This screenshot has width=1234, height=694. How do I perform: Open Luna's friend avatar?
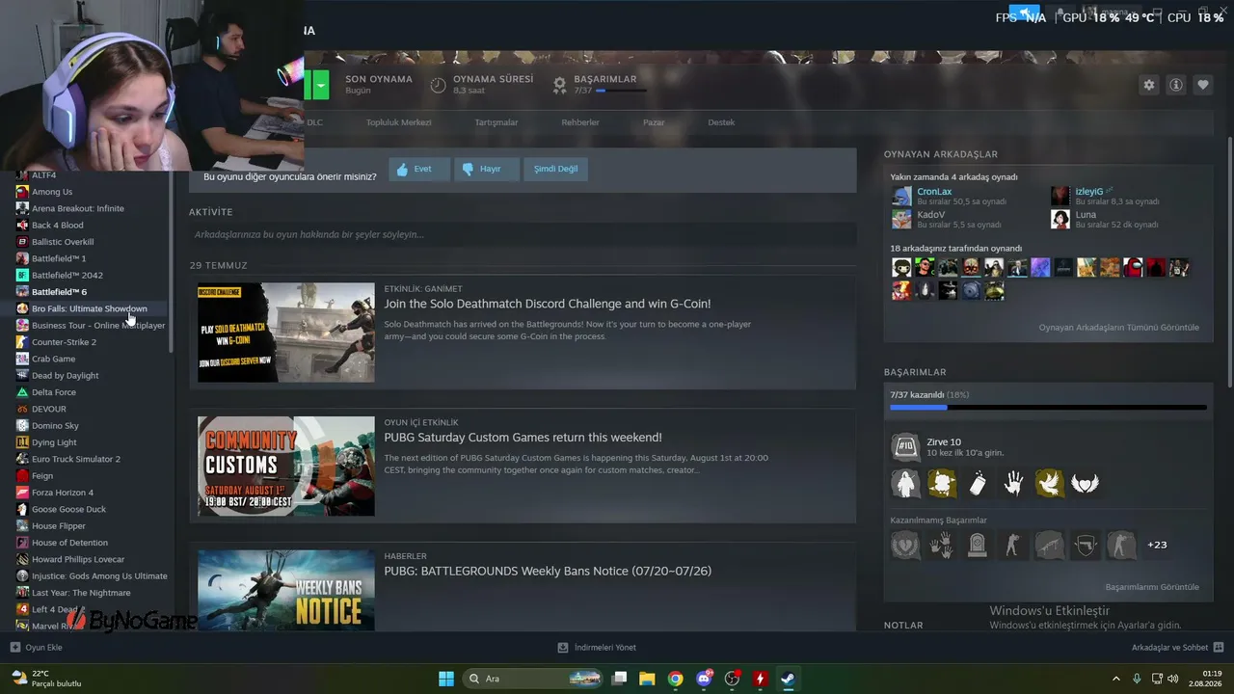(x=1060, y=220)
